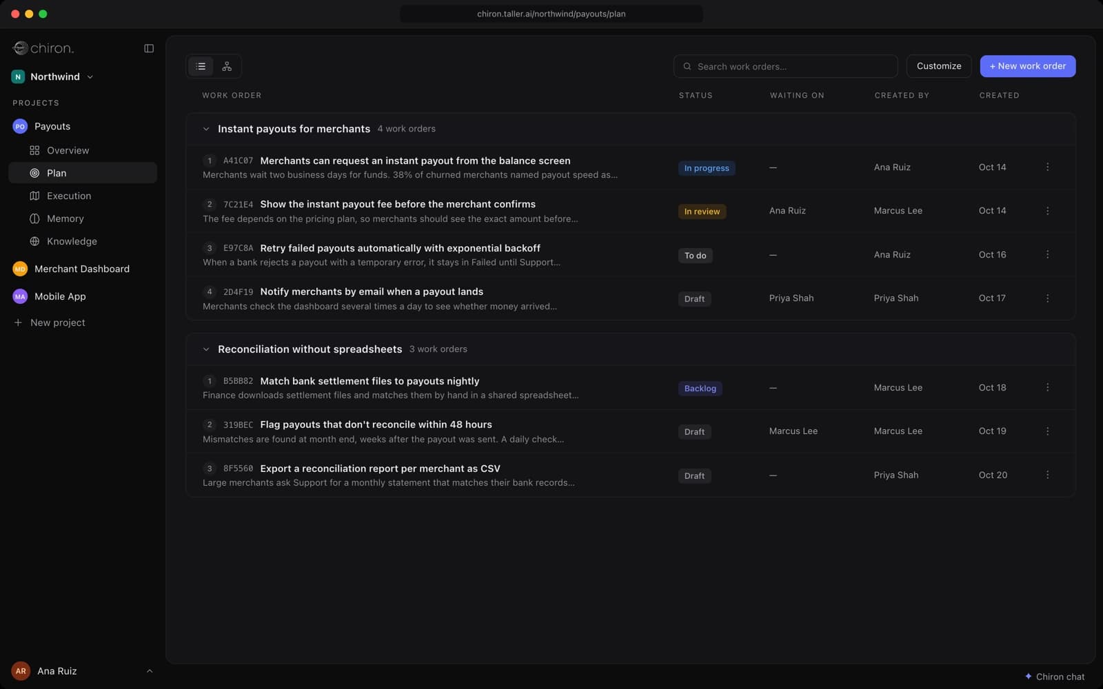Screen dimensions: 1103x689
Task: Open the Memory page
Action: tap(83, 218)
